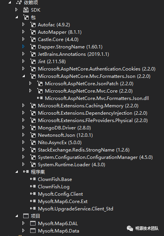
Task: Click the Newtonsoft.Json package icon
Action: click(x=33, y=135)
